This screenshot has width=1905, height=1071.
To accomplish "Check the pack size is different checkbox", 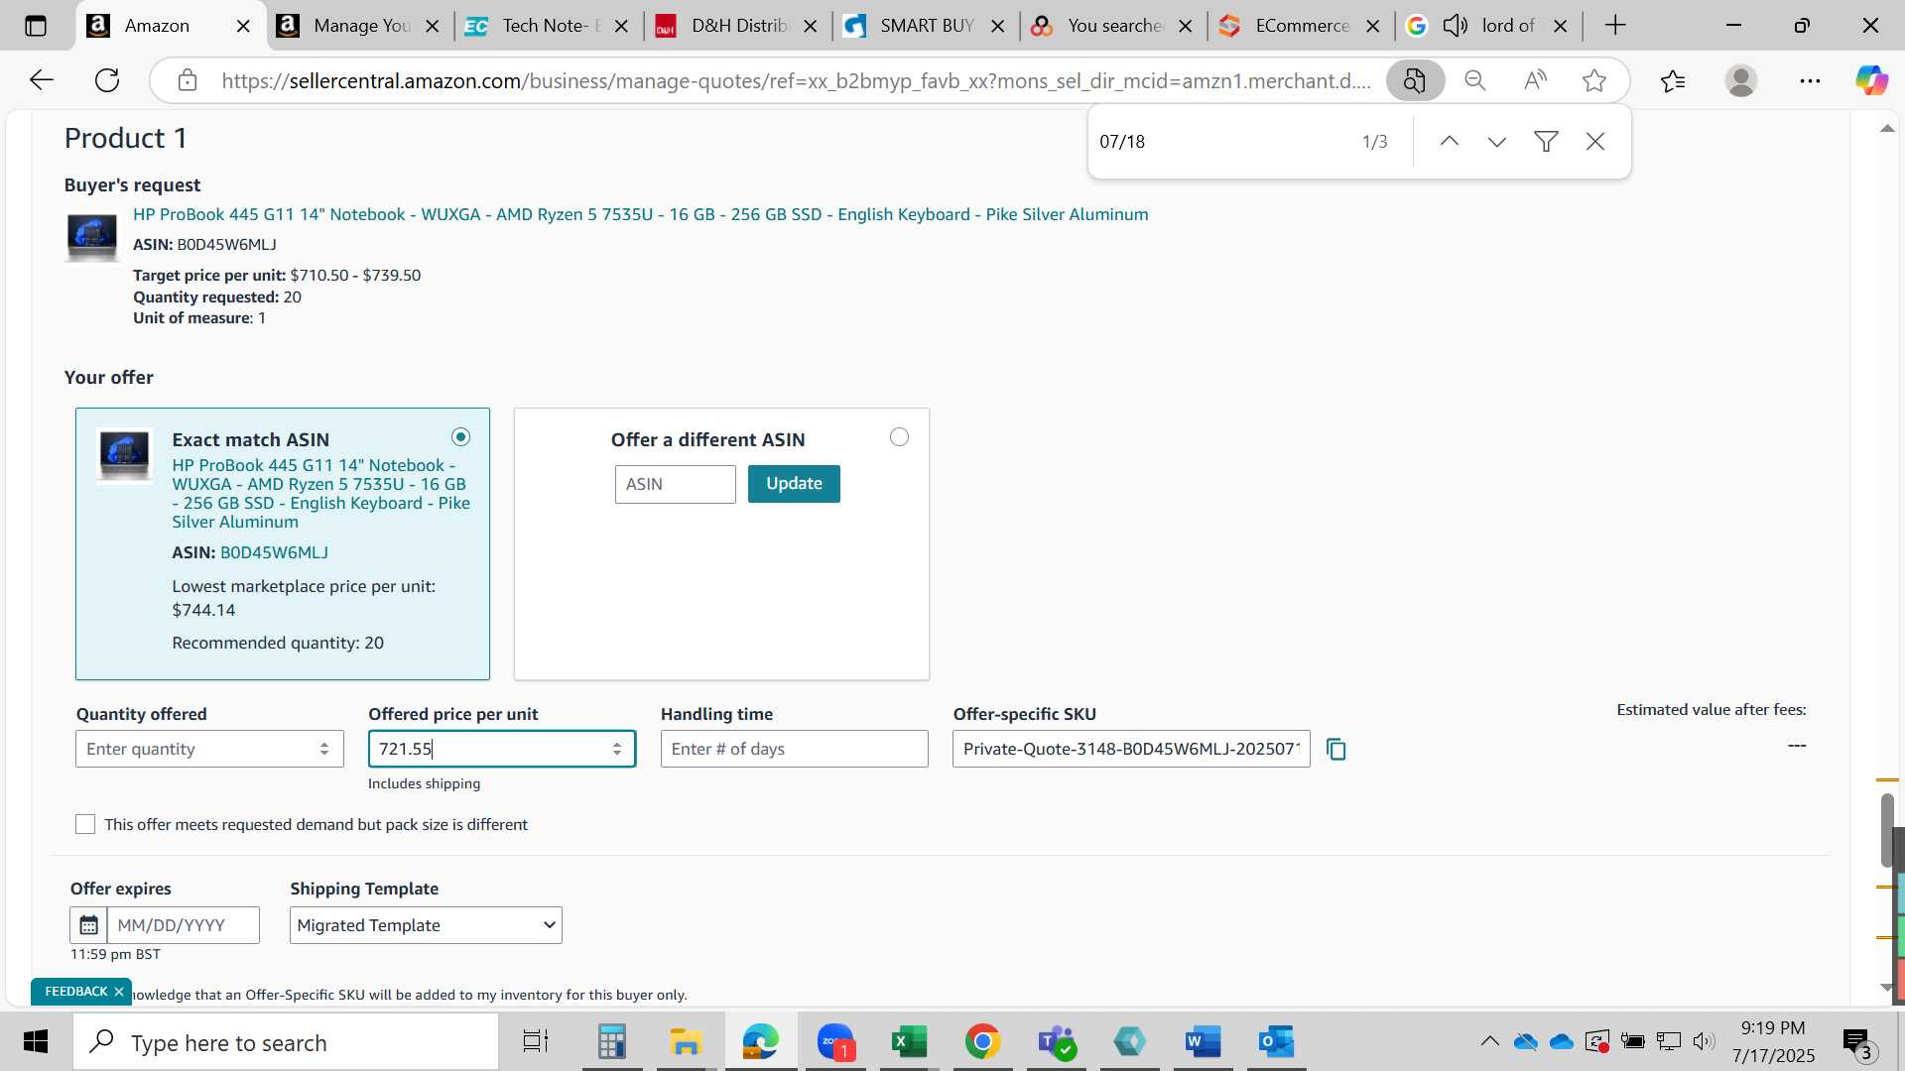I will pos(85,824).
